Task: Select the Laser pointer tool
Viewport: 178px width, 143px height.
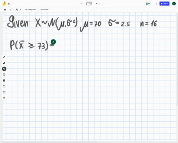Action: coord(4,98)
